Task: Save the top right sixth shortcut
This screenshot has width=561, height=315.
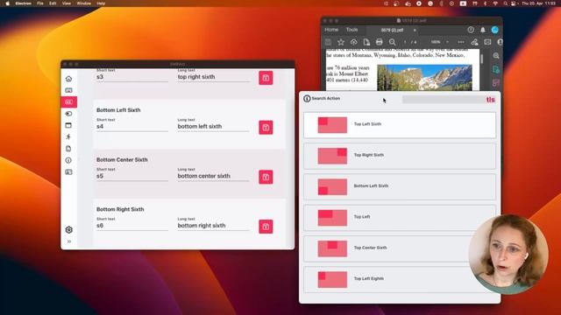Action: pos(266,78)
